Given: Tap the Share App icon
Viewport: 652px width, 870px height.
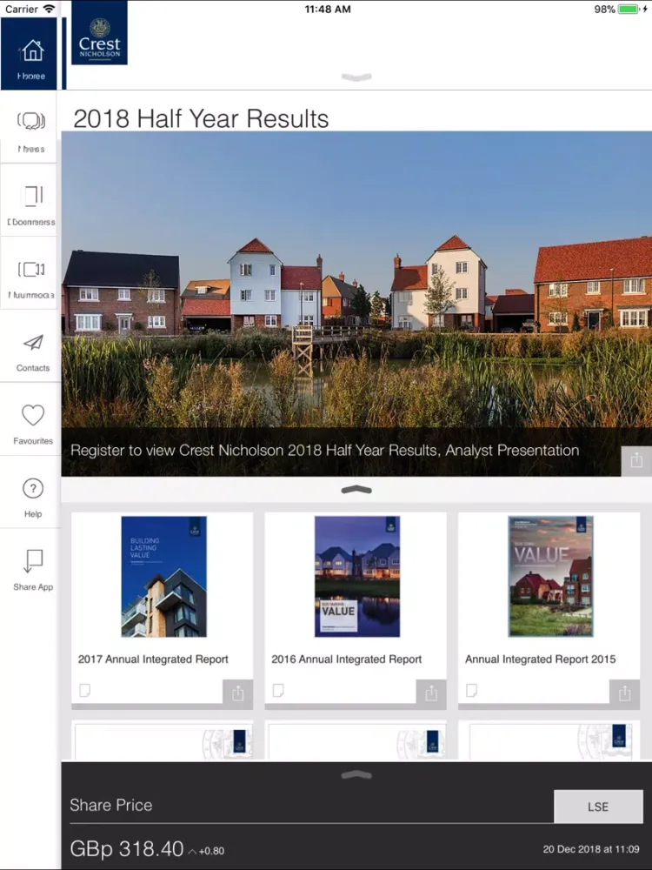Looking at the screenshot, I should (33, 561).
